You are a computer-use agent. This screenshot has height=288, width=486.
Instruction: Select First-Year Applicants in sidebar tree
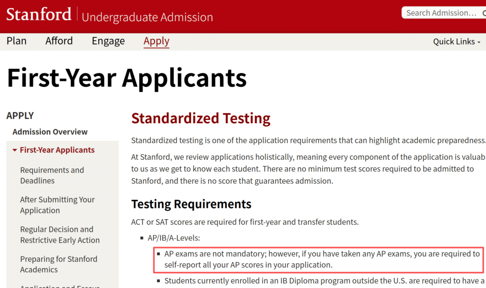(x=57, y=150)
